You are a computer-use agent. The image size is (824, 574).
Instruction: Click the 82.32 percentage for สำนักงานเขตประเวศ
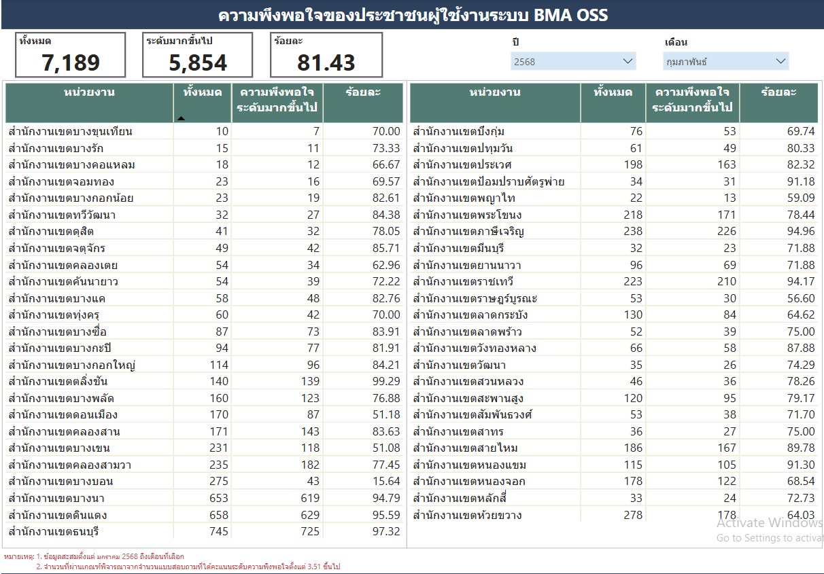(800, 165)
